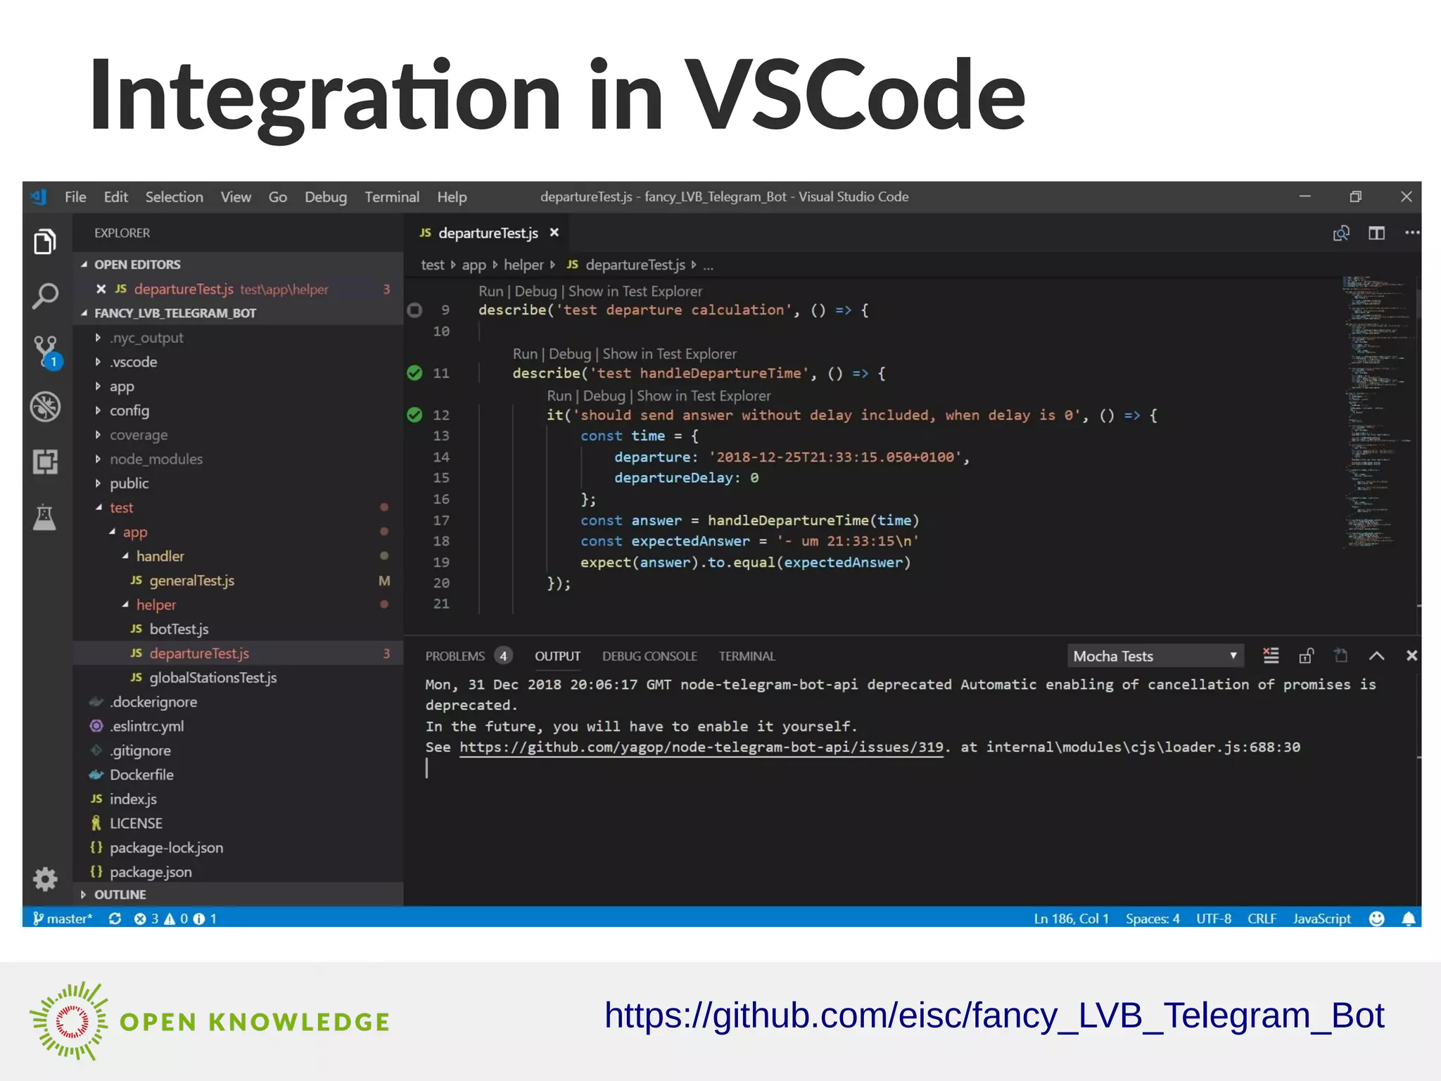This screenshot has height=1081, width=1441.
Task: Toggle output scroll lock
Action: [x=1307, y=656]
